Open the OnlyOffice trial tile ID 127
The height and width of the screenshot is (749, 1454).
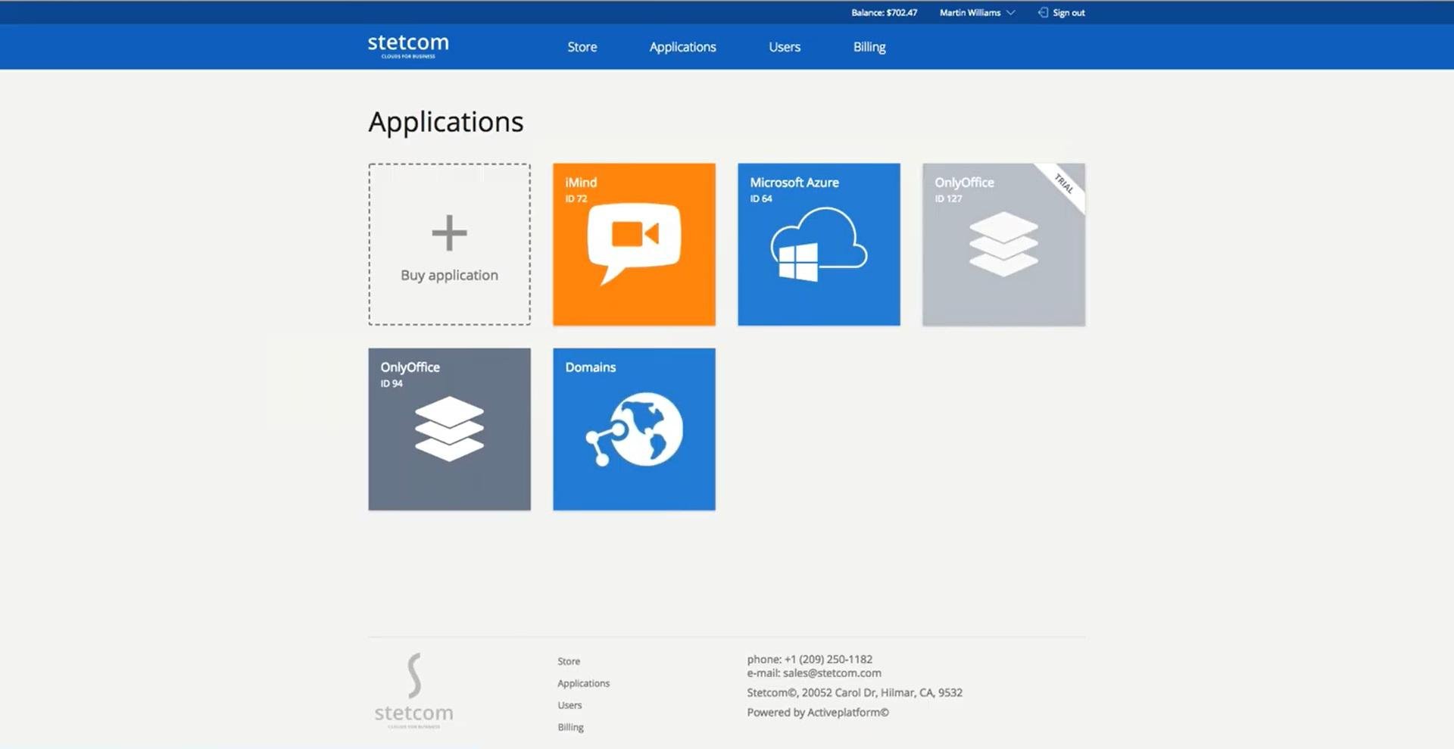[x=1003, y=245]
